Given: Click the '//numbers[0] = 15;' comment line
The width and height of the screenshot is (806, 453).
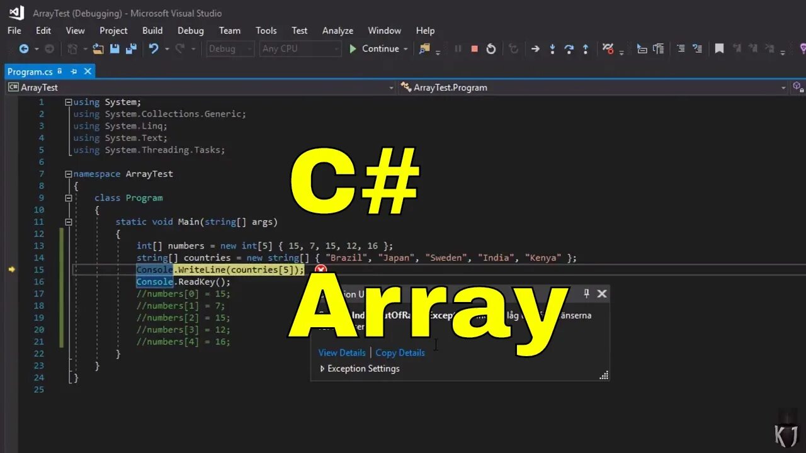Looking at the screenshot, I should click(x=183, y=294).
